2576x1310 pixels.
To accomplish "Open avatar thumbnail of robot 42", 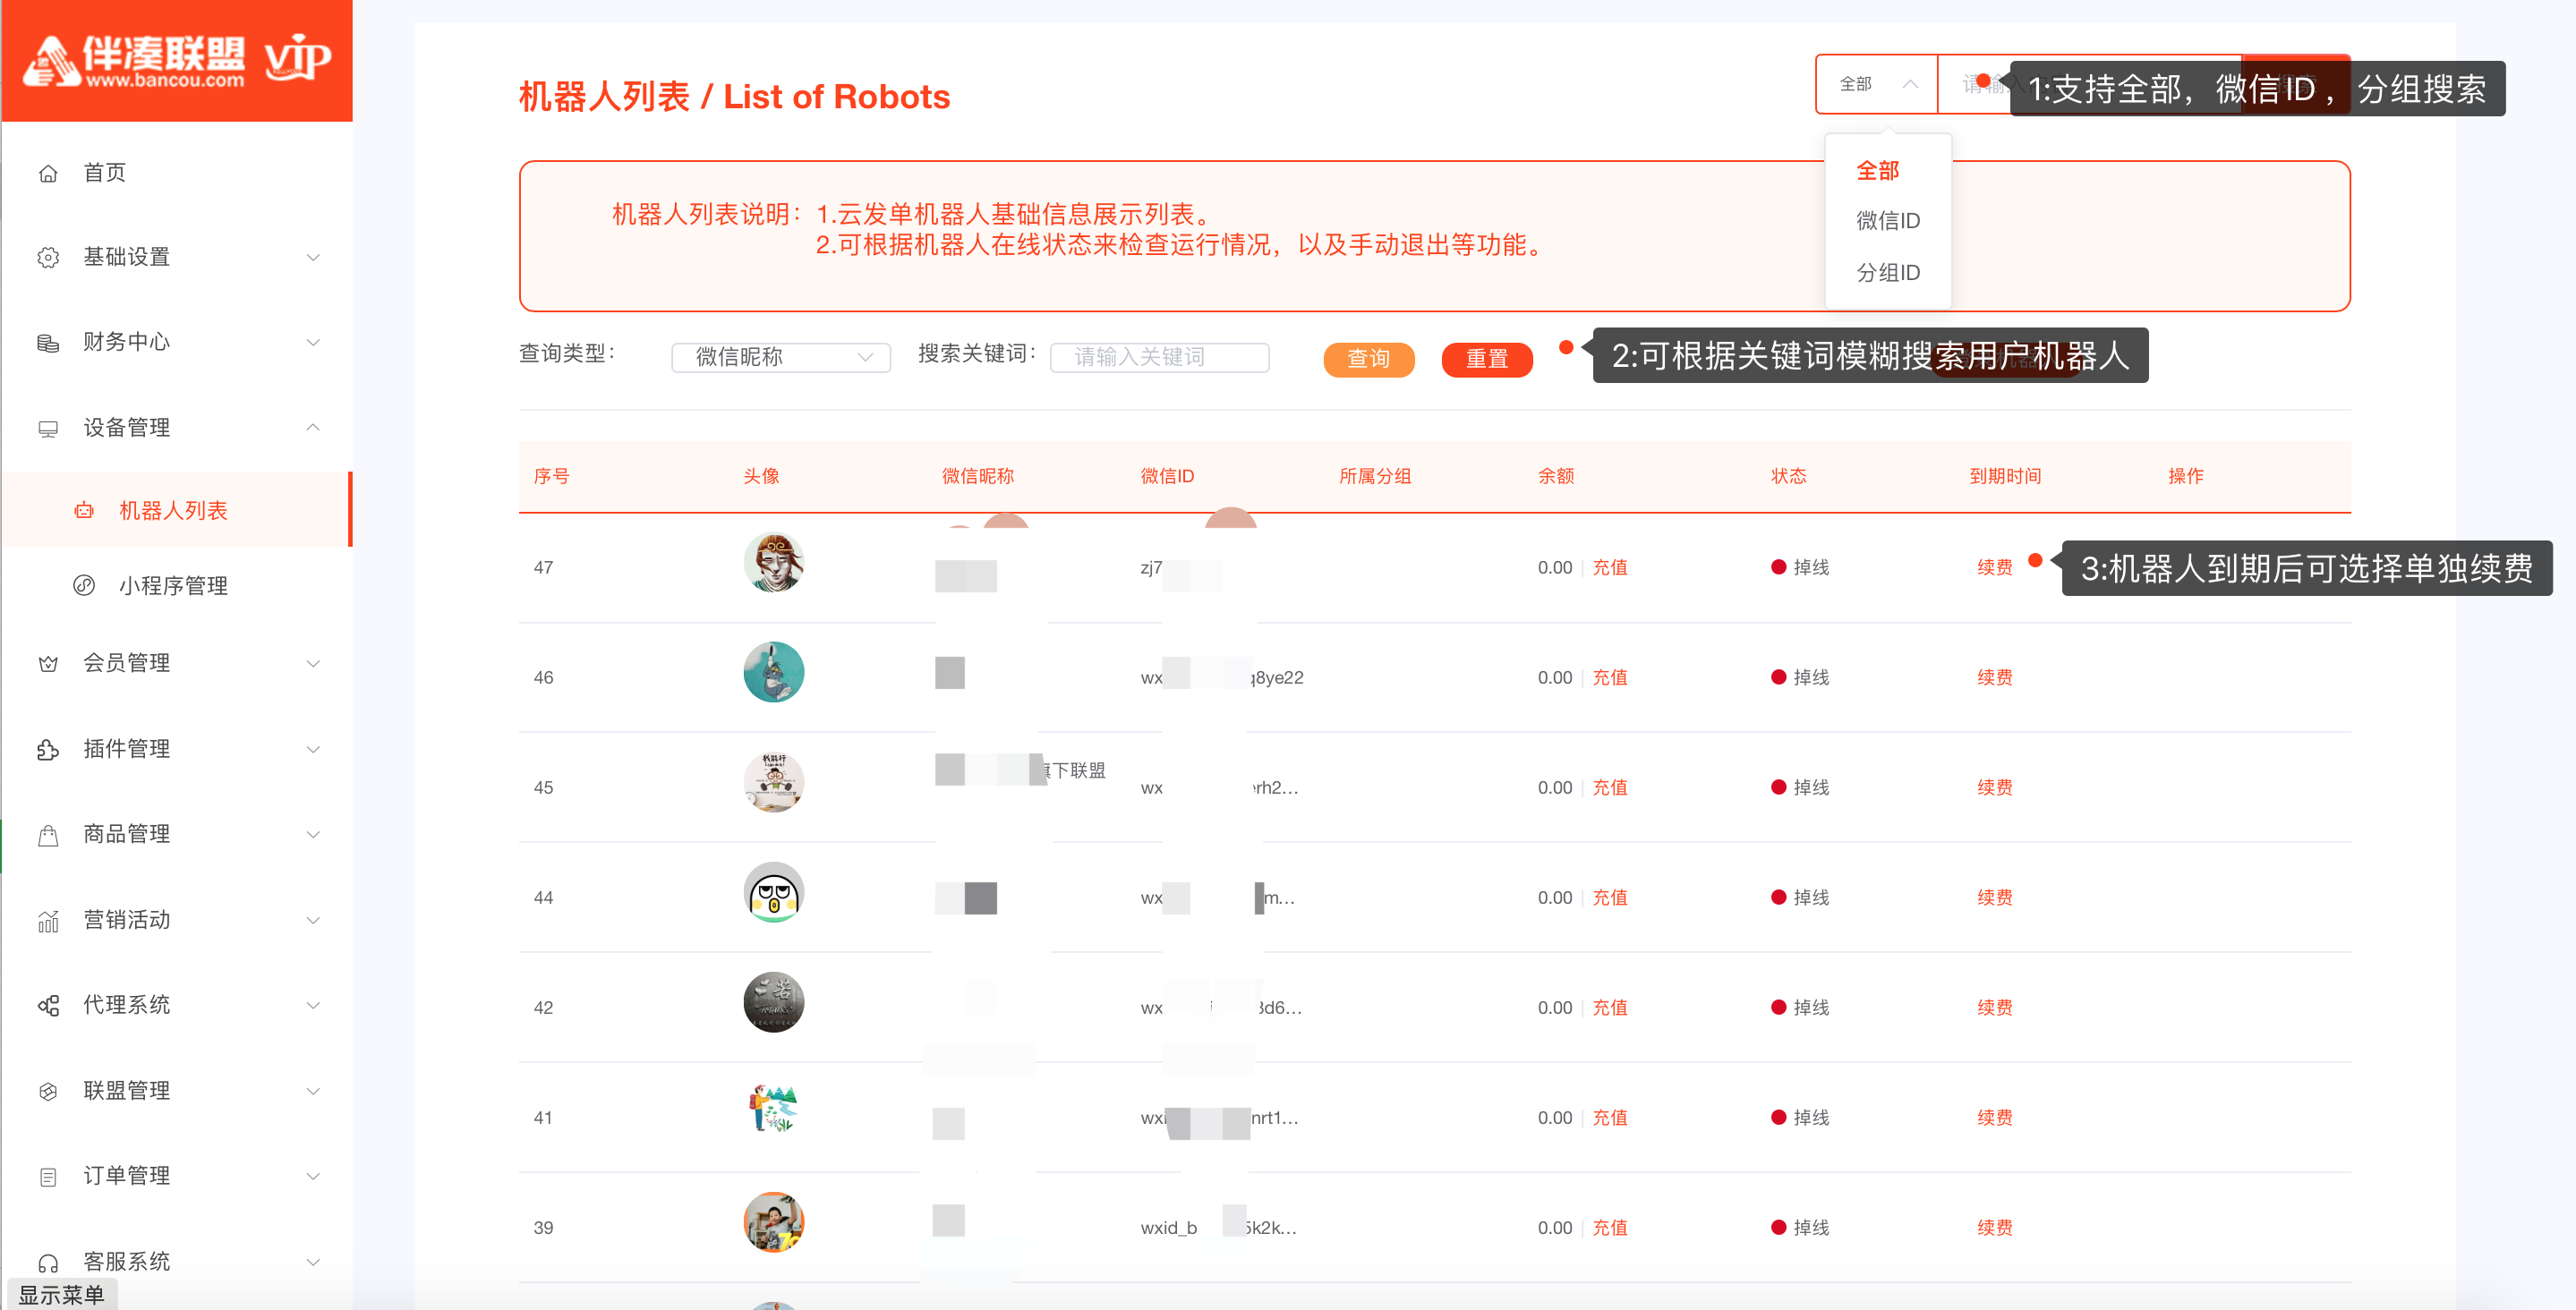I will [x=774, y=1002].
